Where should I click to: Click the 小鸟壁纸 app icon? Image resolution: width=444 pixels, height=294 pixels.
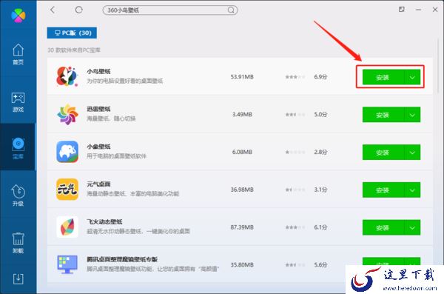67,76
